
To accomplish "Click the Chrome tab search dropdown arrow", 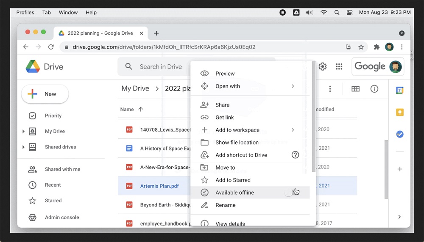I will coord(402,33).
